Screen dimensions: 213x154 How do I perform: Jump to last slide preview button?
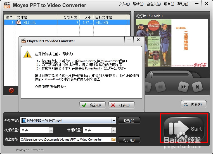(197, 87)
